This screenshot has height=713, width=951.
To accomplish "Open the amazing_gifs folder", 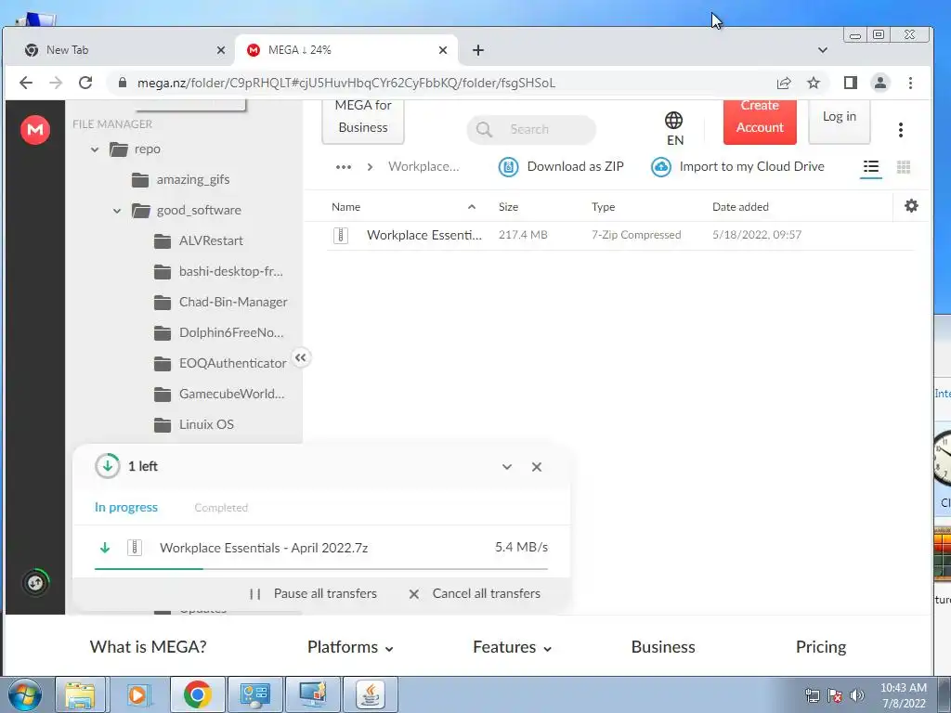I will click(181, 179).
